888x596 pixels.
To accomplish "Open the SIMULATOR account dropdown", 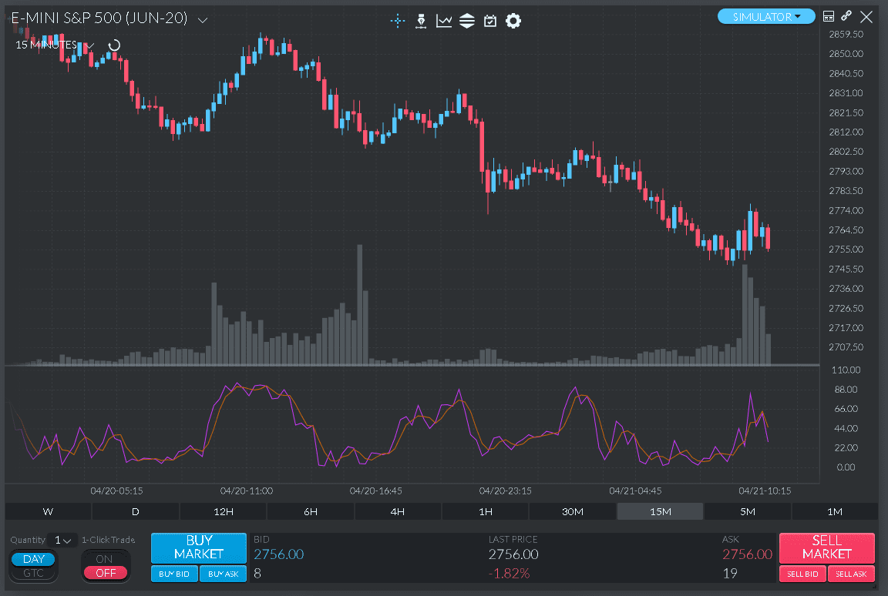I will point(766,15).
